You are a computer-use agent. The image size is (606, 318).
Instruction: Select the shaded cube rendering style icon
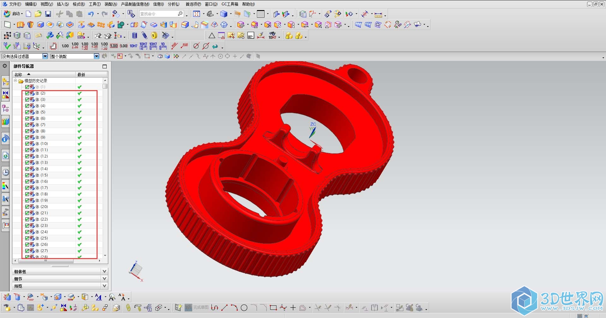(224, 14)
